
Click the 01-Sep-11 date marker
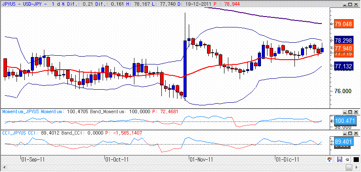click(33, 159)
